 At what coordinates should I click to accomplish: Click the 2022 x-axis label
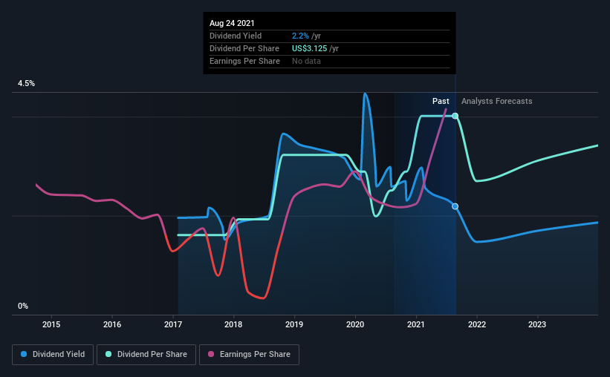477,324
